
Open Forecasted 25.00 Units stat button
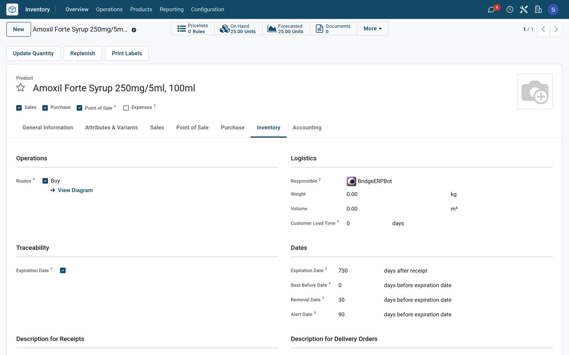286,29
